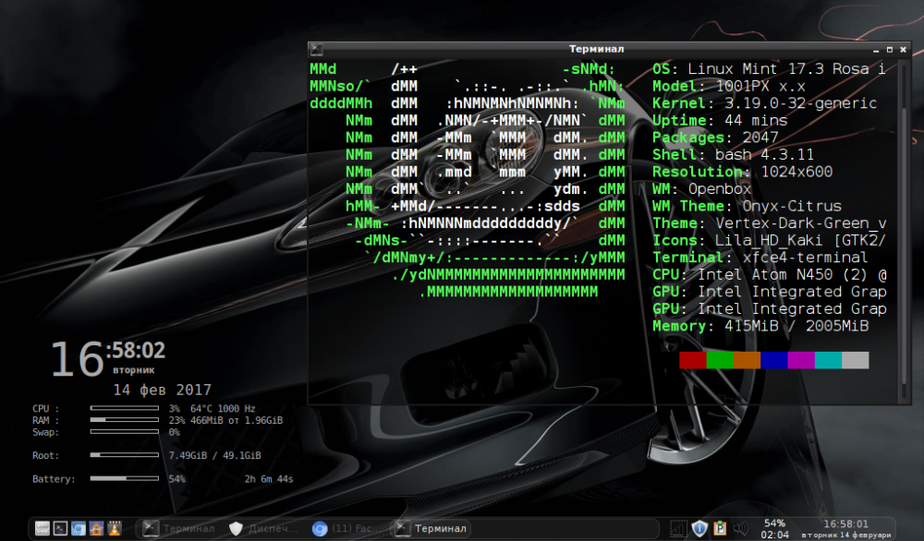
Task: Click the desktop widget's RAM usage bar
Action: [x=125, y=420]
